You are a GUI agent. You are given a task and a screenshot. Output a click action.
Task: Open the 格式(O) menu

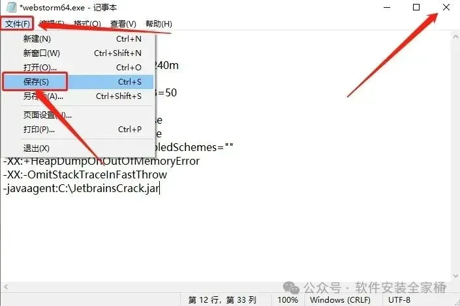coord(87,23)
